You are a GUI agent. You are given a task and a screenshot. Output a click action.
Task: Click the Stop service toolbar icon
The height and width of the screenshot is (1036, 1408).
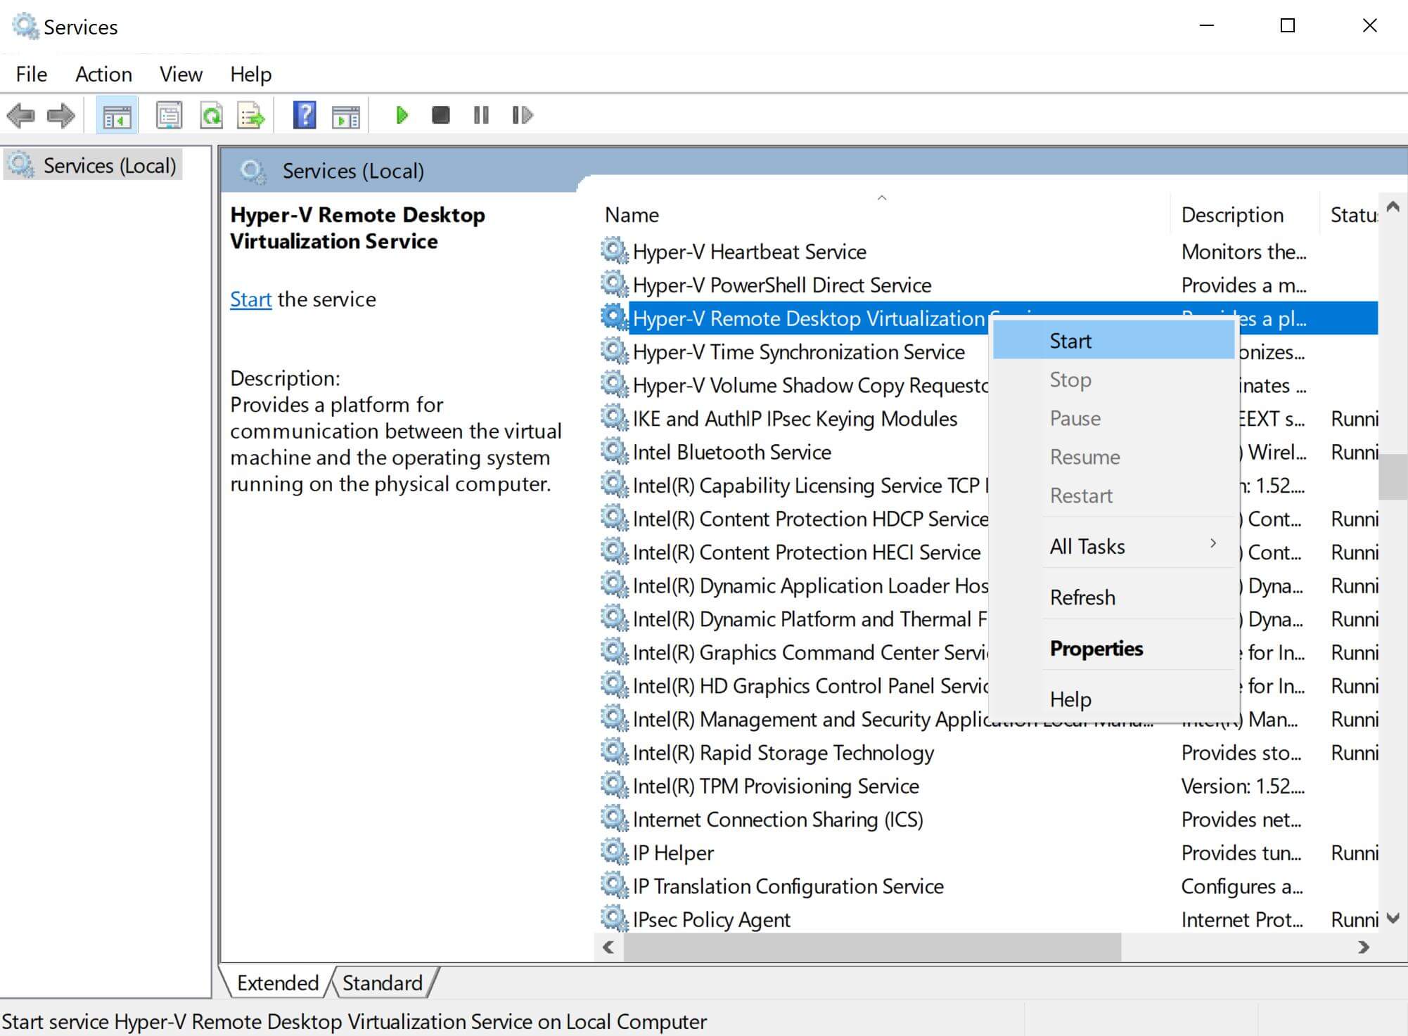click(x=440, y=116)
